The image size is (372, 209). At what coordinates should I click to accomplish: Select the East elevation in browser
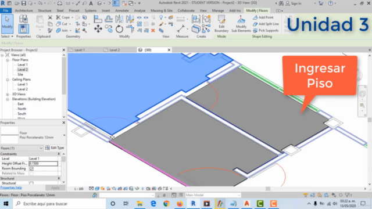21,104
